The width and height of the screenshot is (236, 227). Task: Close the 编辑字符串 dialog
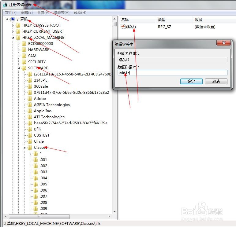click(x=223, y=43)
